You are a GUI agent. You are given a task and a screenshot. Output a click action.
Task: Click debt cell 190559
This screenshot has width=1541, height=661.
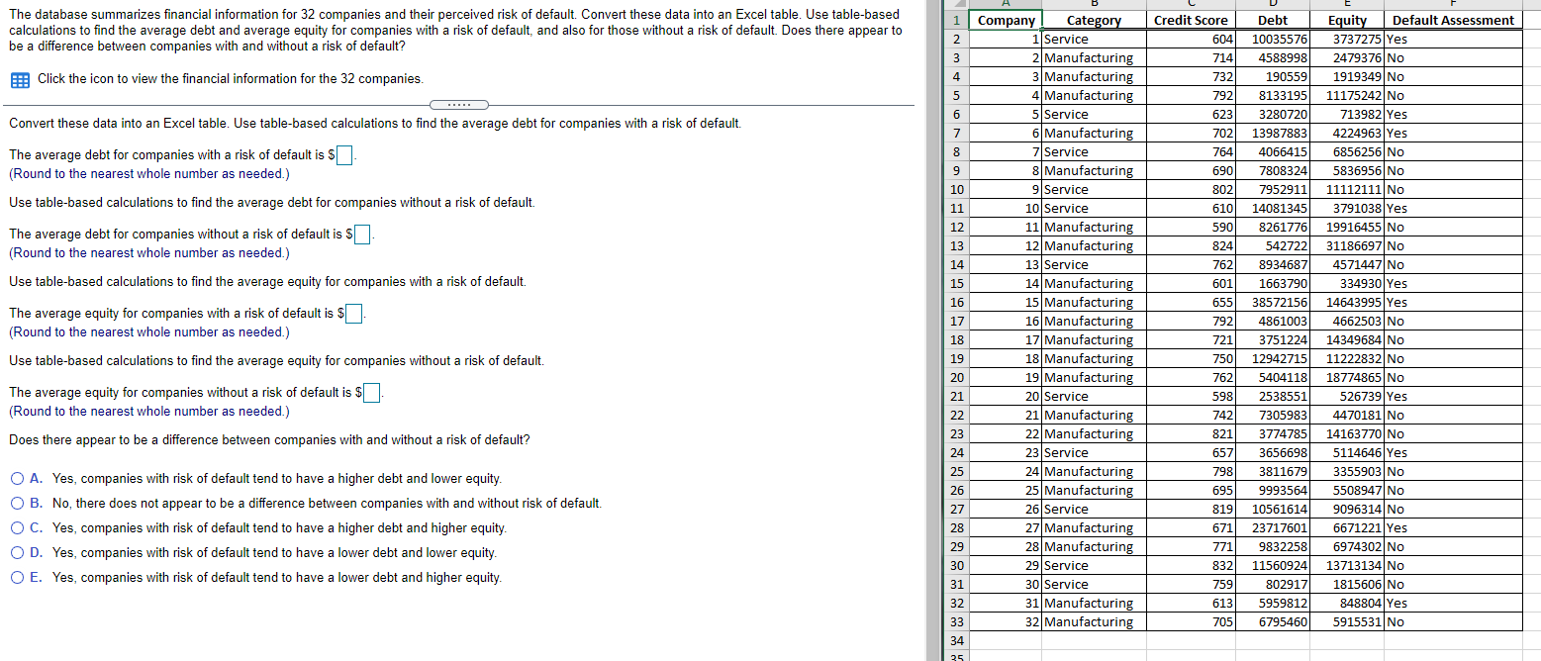pyautogui.click(x=1273, y=76)
